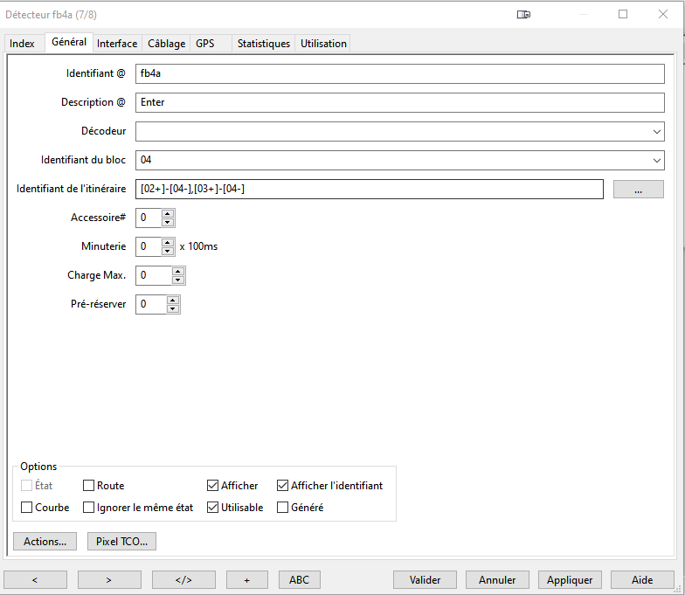Screen dimensions: 685x595
Task: Click the </> button
Action: point(183,579)
